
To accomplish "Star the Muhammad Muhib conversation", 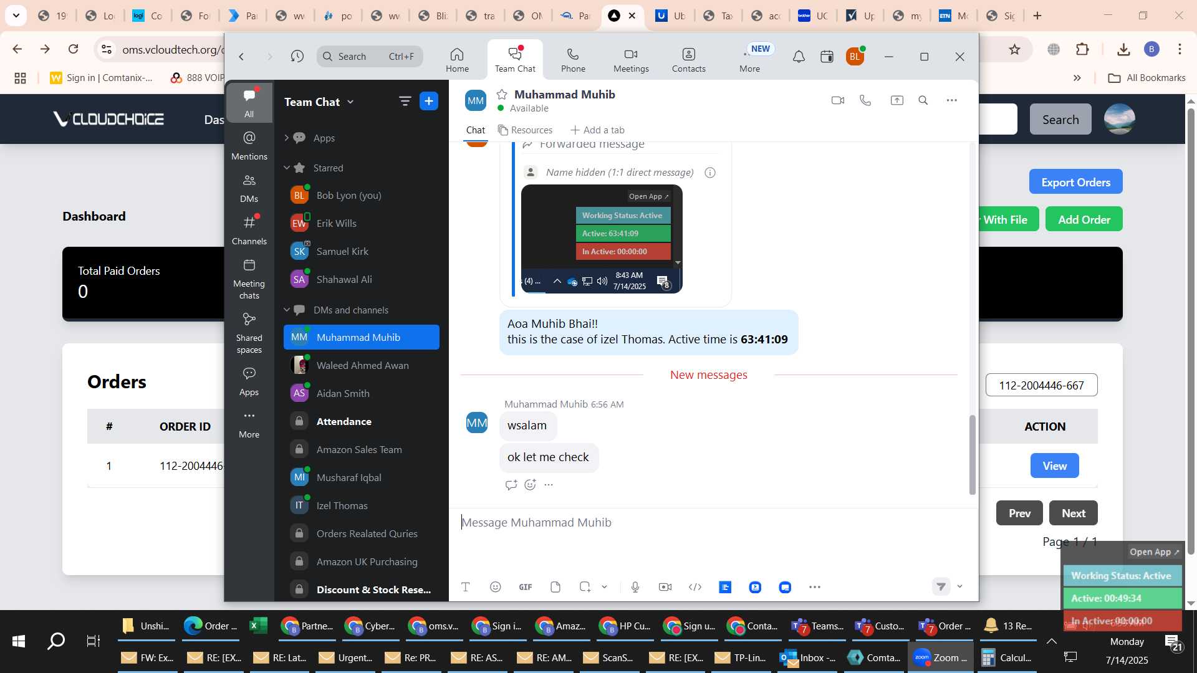I will pyautogui.click(x=502, y=95).
